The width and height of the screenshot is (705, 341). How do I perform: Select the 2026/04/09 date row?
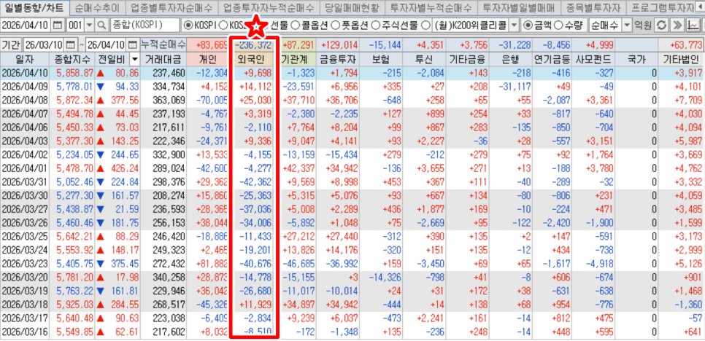click(352, 87)
